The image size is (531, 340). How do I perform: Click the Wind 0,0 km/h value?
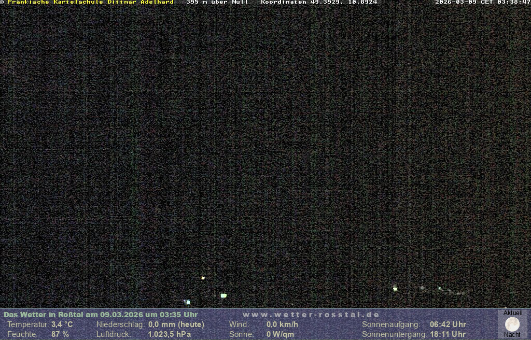282,324
